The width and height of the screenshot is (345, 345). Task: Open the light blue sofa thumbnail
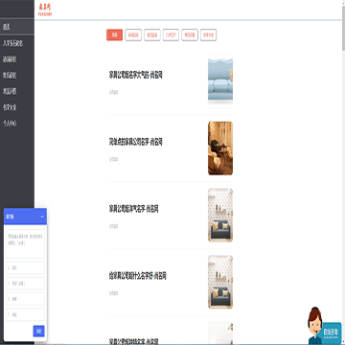[220, 80]
